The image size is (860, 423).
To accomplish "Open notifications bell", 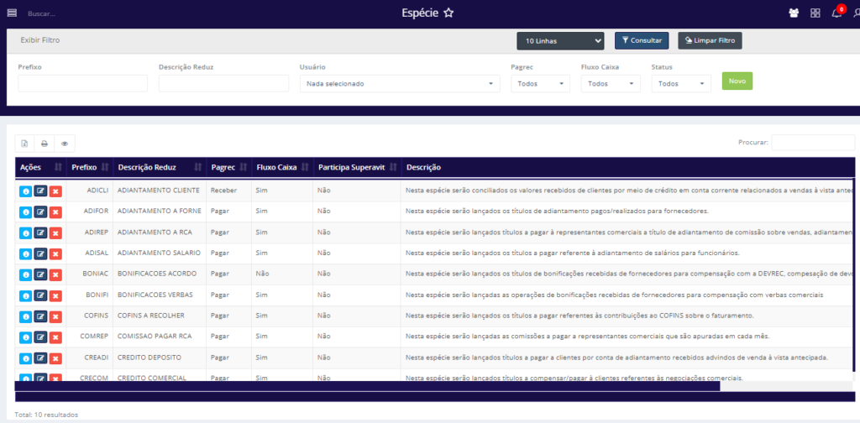I will [x=836, y=13].
